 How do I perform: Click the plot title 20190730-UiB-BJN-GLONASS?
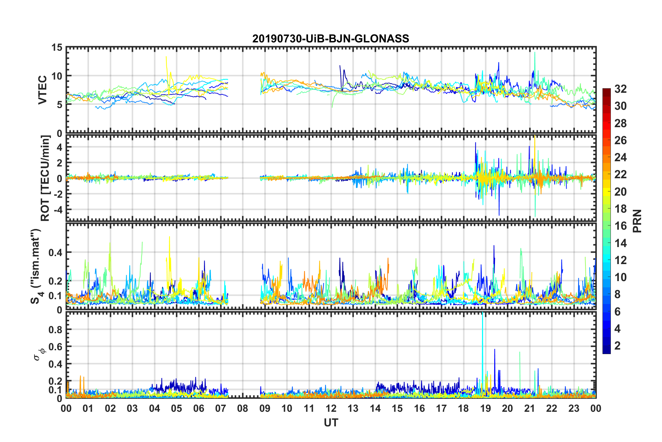point(331,39)
